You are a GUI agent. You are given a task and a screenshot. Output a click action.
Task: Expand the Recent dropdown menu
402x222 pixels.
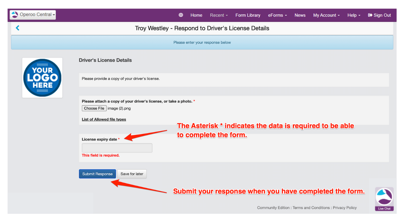219,15
